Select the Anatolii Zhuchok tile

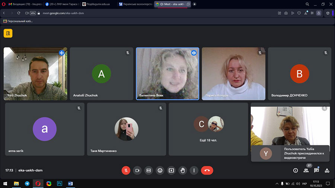coord(102,74)
